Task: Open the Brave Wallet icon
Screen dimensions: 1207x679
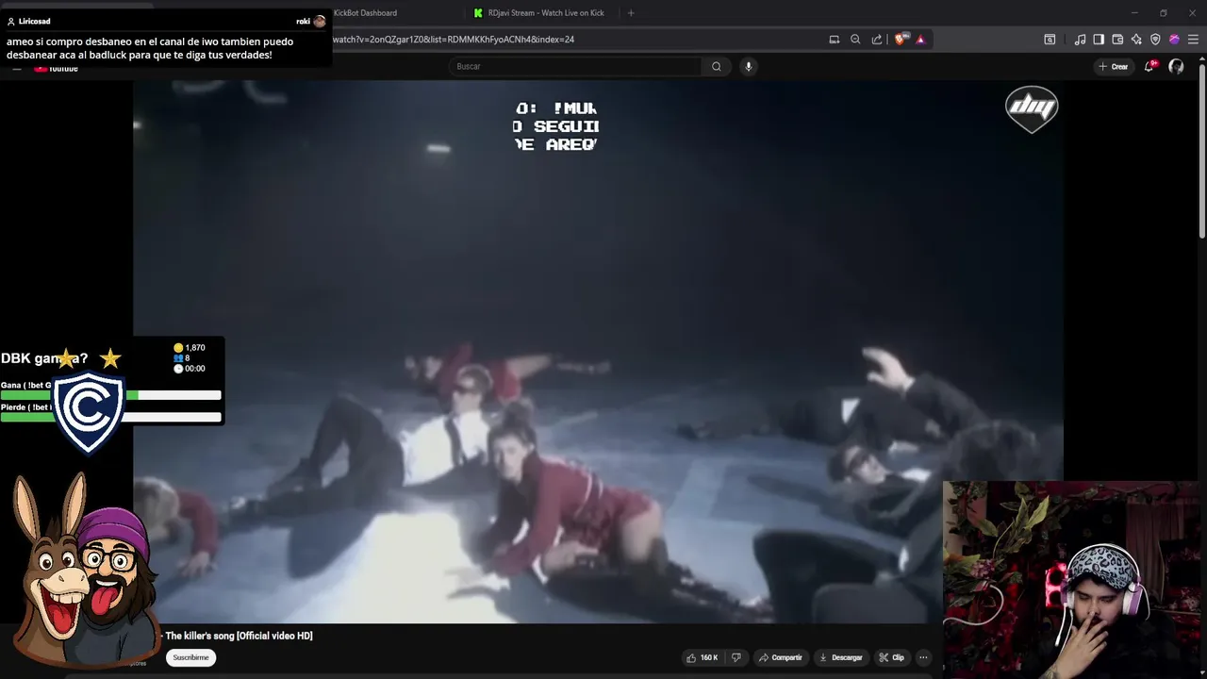Action: click(x=1117, y=40)
